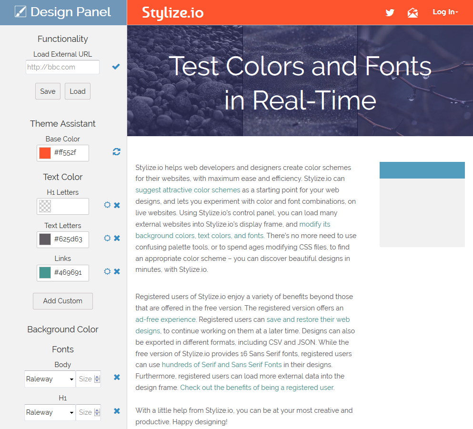Image resolution: width=473 pixels, height=429 pixels.
Task: Open Links gear settings icon
Action: [x=107, y=271]
